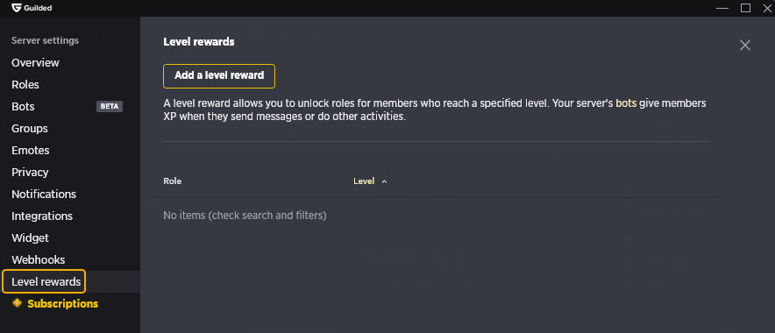The height and width of the screenshot is (333, 775).
Task: Open Webhooks settings
Action: coord(38,259)
